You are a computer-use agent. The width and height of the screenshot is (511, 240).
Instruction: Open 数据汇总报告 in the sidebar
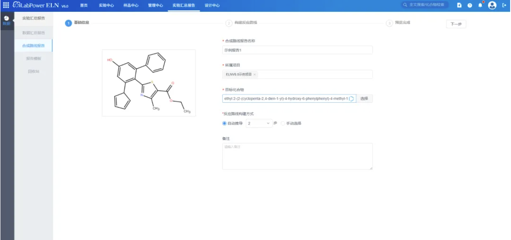[x=34, y=33]
